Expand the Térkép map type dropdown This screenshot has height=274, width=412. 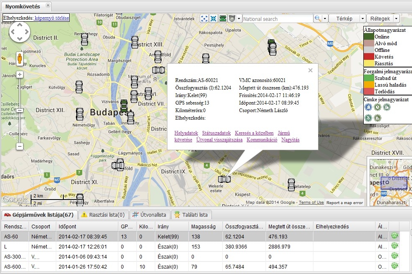click(362, 19)
